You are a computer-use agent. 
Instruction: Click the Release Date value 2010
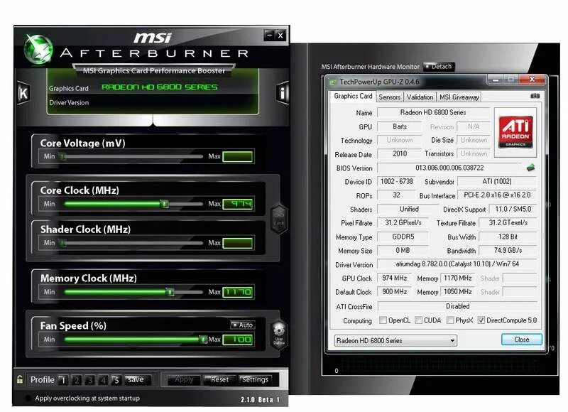400,153
